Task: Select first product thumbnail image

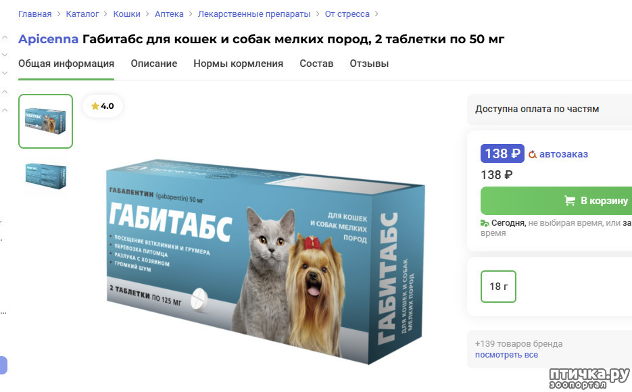Action: pyautogui.click(x=45, y=121)
